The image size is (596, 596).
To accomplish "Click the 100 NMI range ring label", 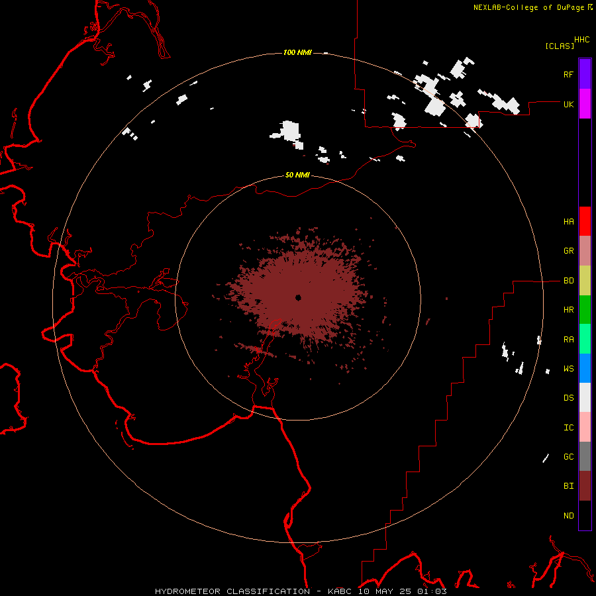I will click(297, 52).
